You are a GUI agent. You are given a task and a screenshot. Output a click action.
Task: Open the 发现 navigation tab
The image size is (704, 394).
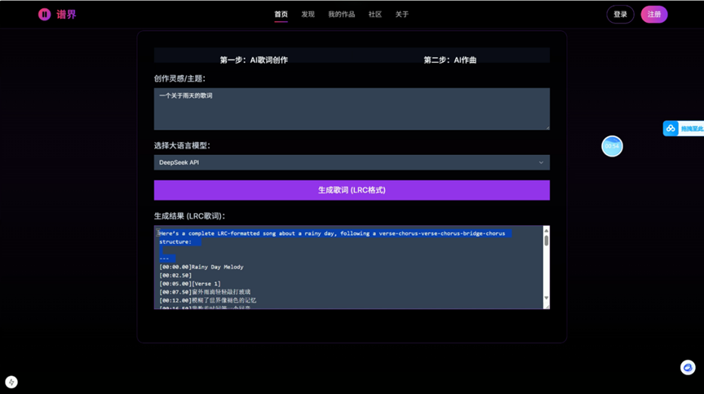coord(308,15)
